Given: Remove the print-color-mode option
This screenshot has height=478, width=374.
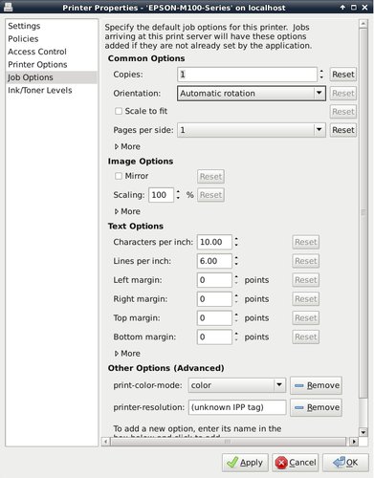Looking at the screenshot, I should [316, 385].
